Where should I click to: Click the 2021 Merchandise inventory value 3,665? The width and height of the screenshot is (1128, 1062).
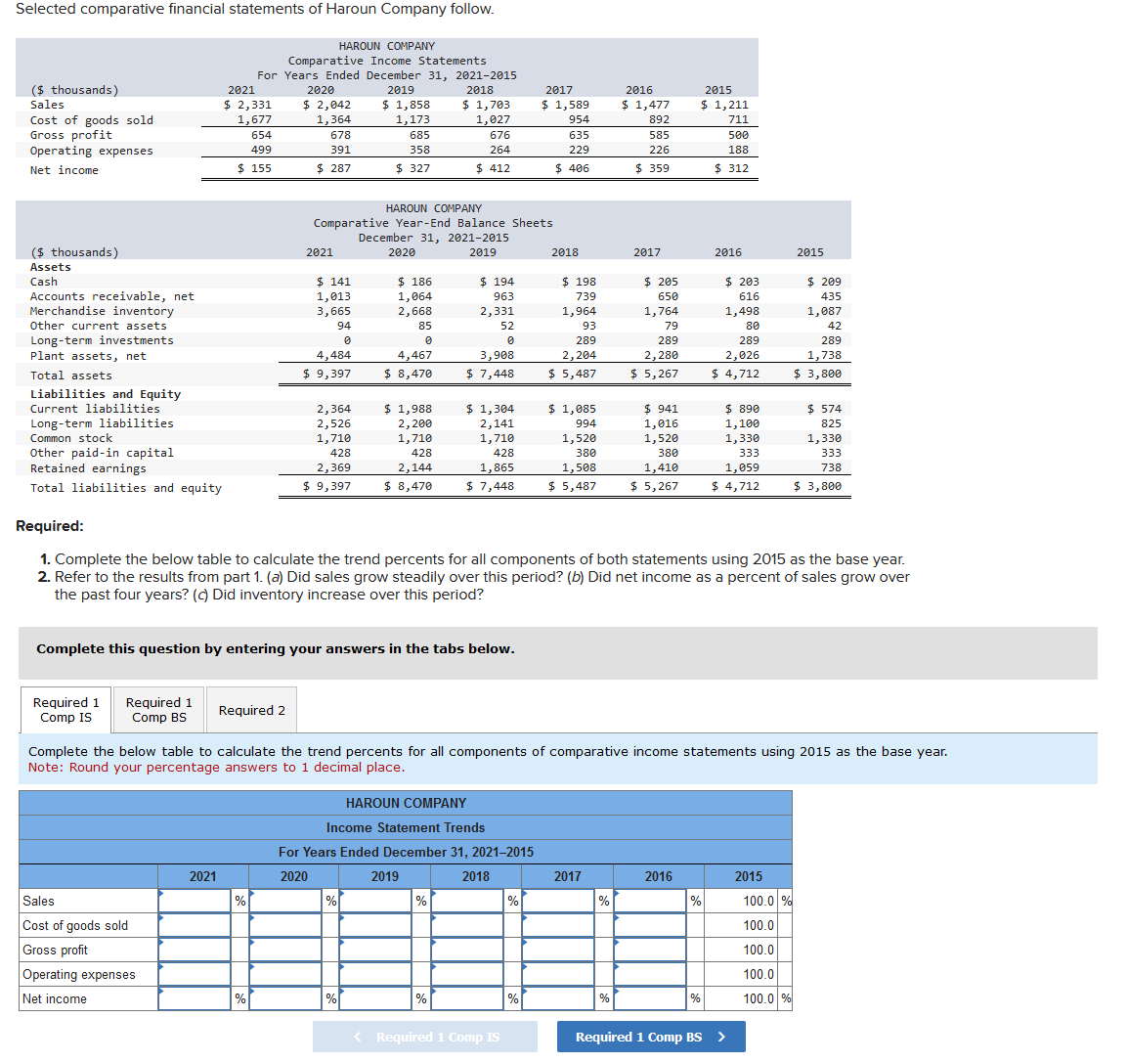click(333, 311)
